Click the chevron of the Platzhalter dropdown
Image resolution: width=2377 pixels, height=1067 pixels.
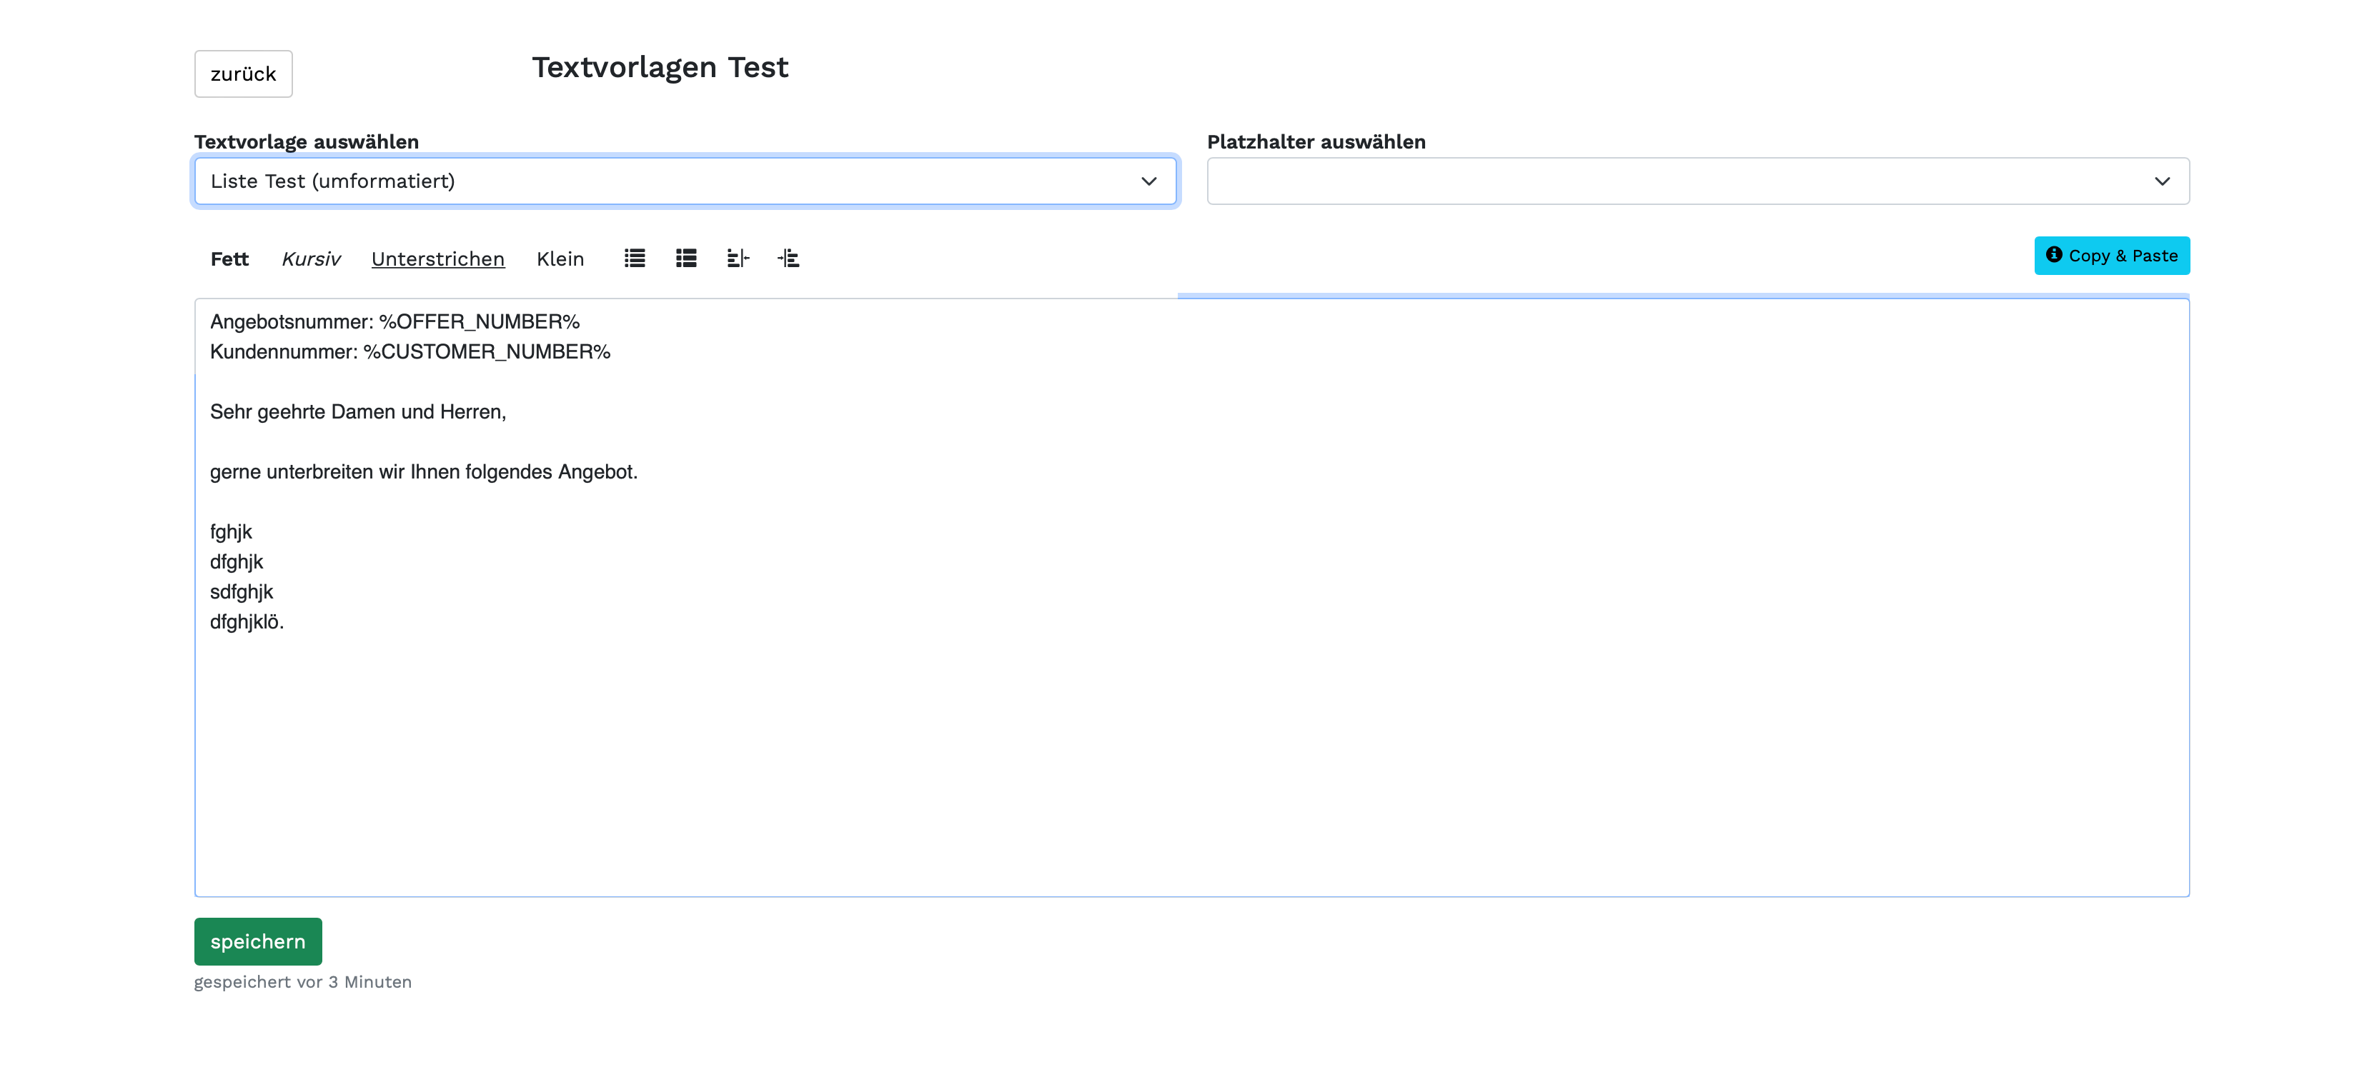(x=2161, y=181)
